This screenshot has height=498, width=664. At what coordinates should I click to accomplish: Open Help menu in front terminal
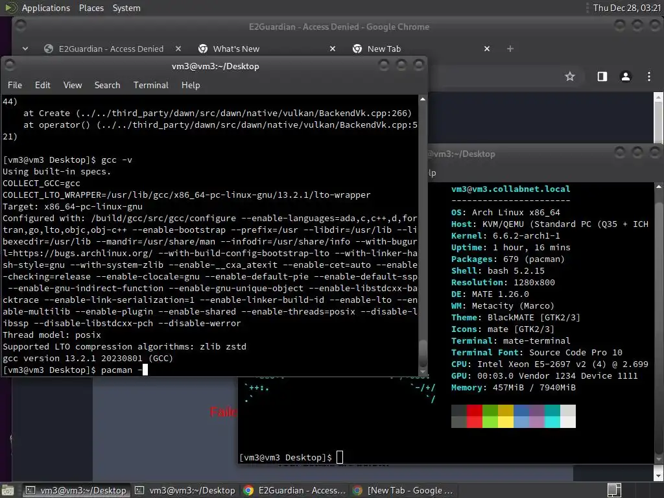click(191, 85)
